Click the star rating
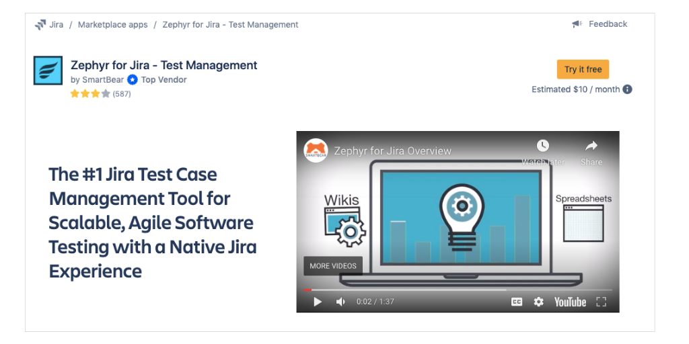This screenshot has height=344, width=689. coord(90,93)
